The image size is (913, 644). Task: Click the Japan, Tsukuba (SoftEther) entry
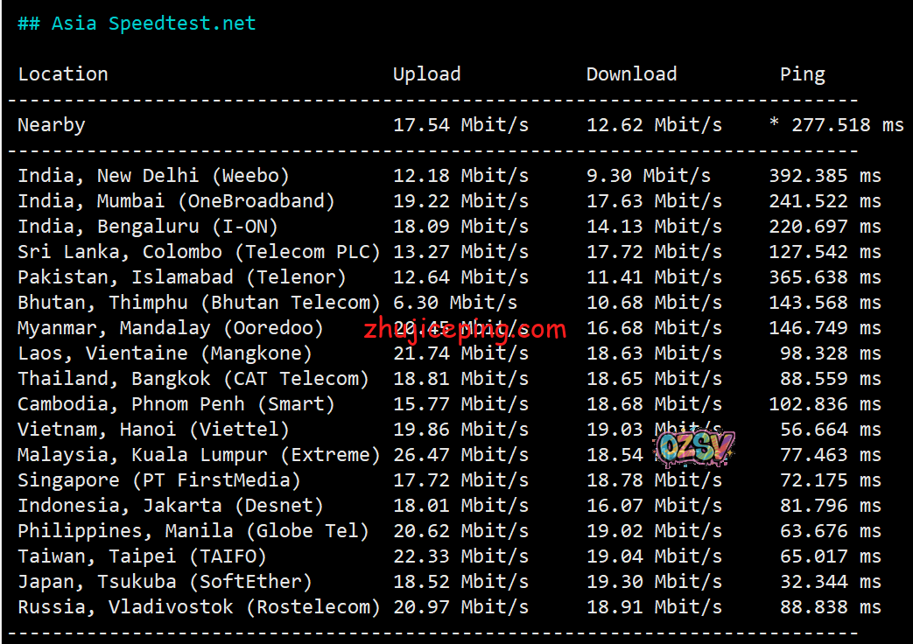tap(165, 582)
